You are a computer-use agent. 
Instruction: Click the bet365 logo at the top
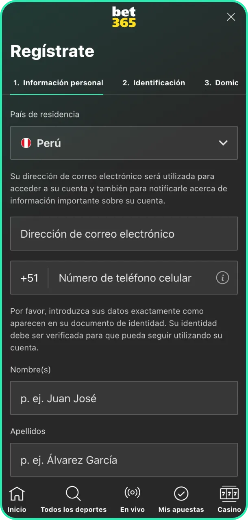(124, 17)
